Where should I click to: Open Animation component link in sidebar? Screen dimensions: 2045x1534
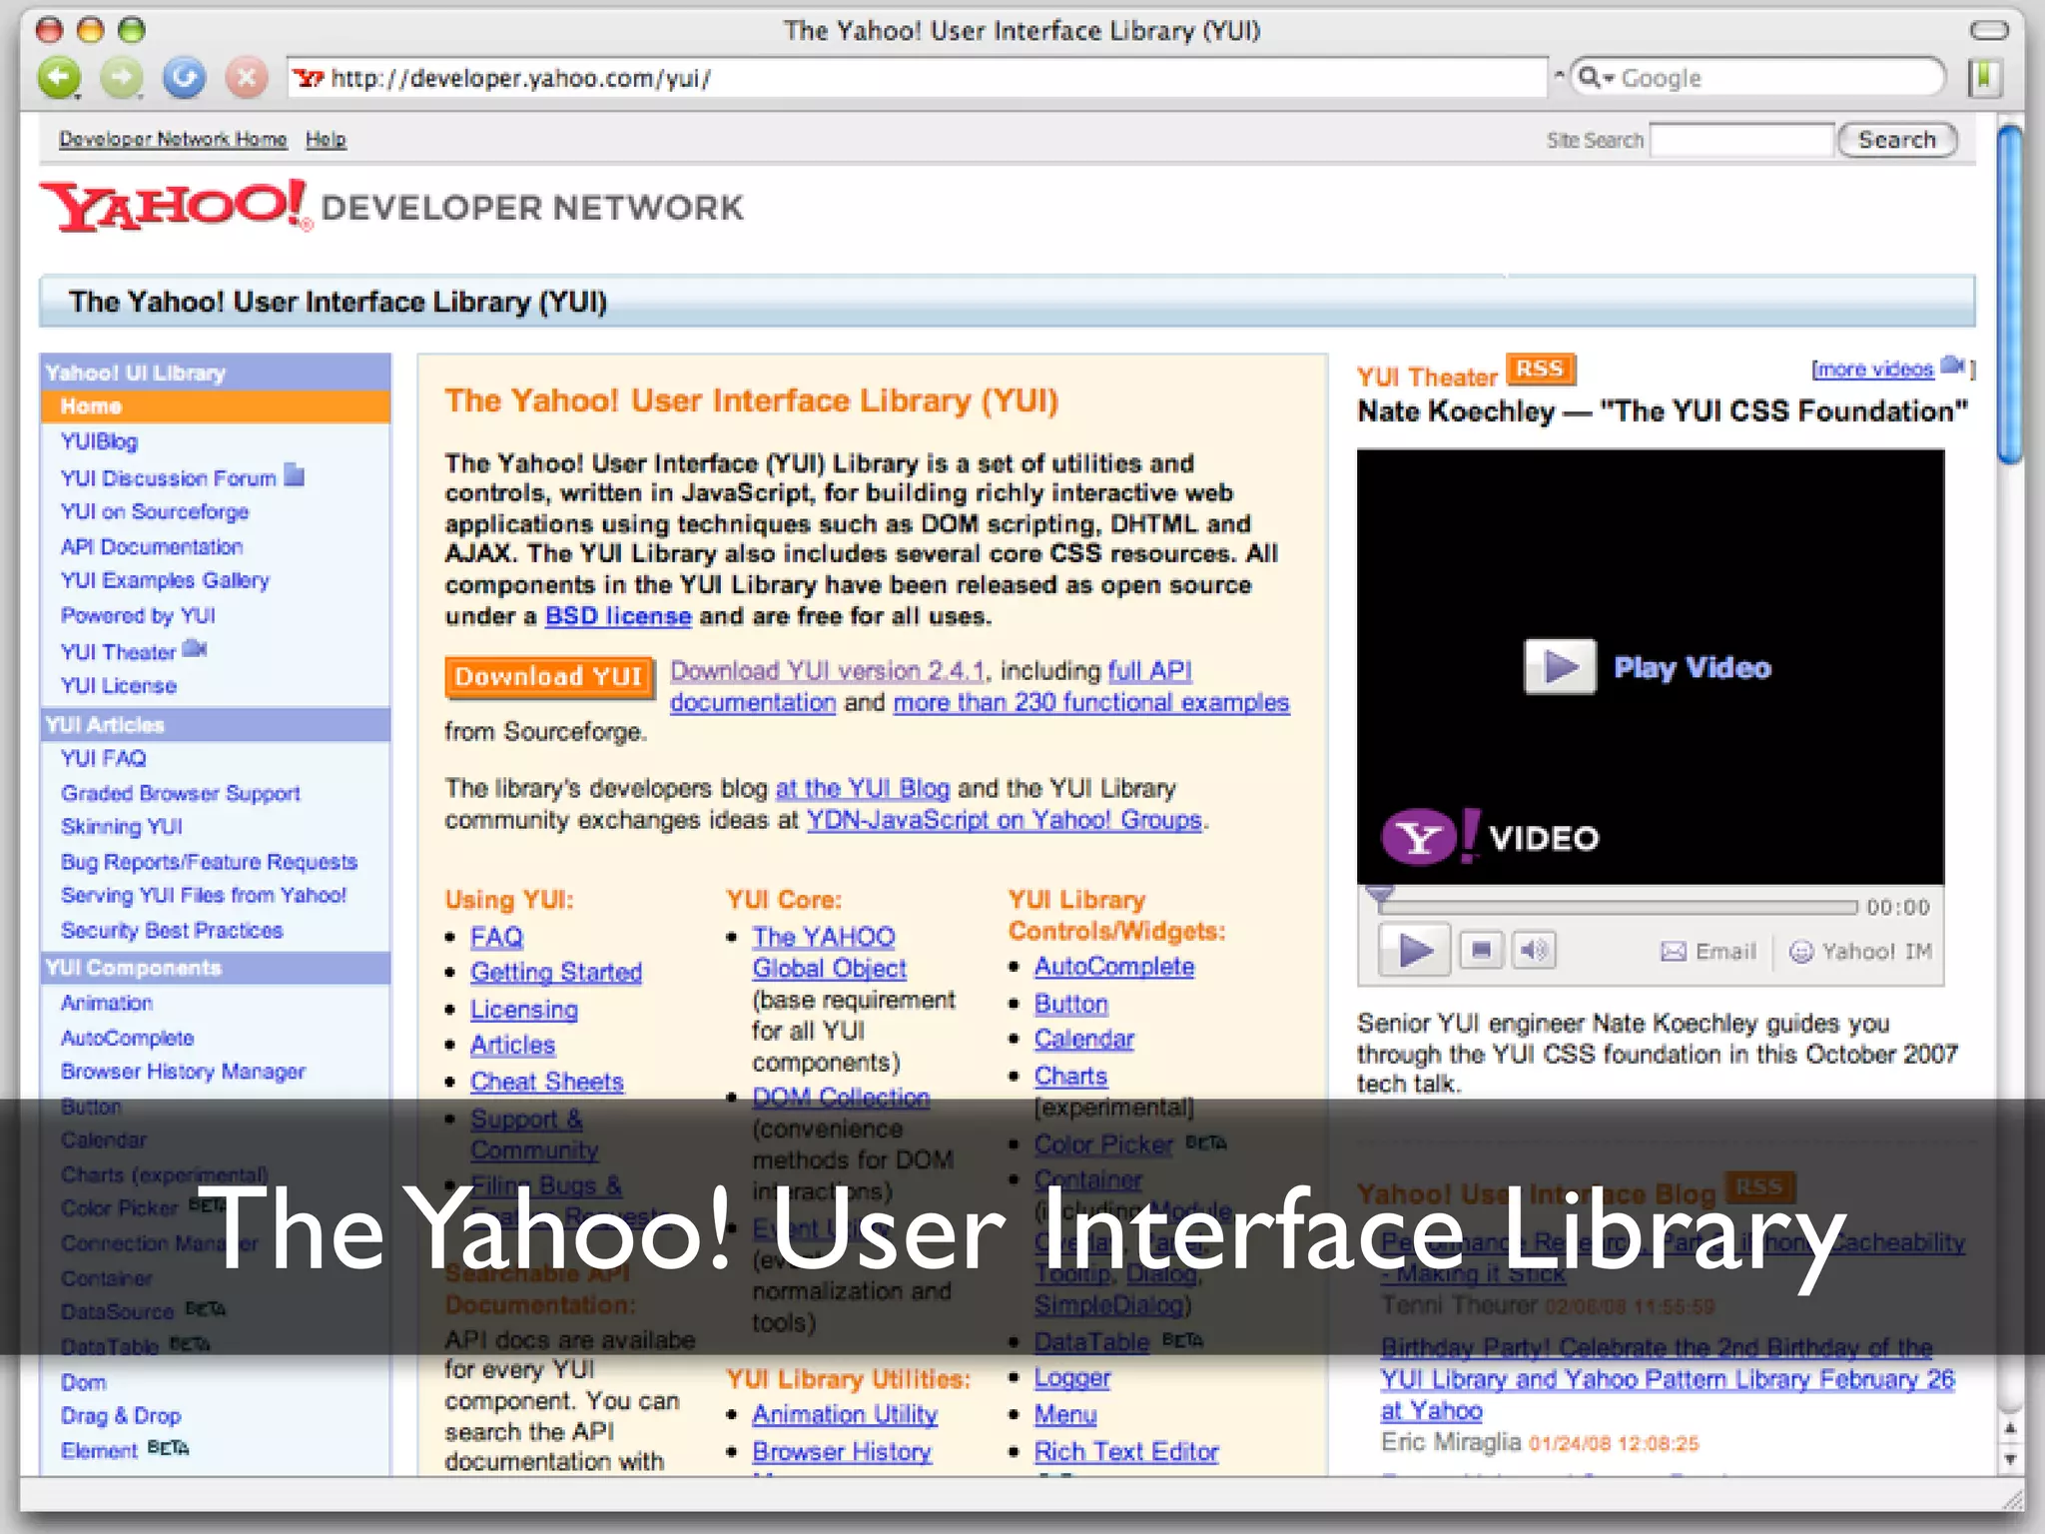107,1003
